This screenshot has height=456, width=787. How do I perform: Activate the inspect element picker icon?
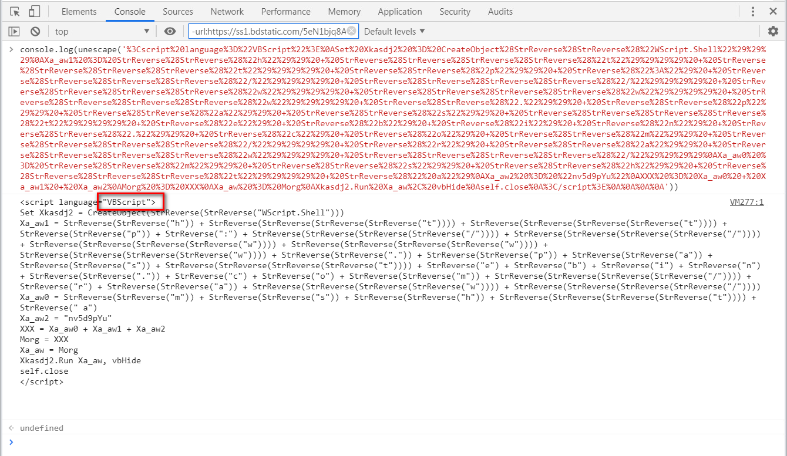(x=15, y=12)
